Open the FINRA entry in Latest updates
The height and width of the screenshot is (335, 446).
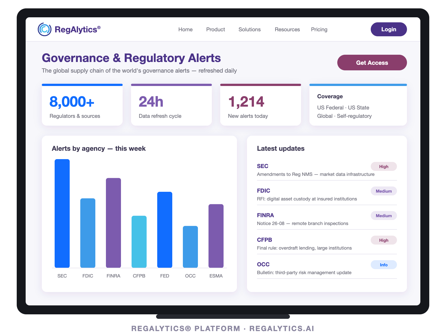point(327,219)
